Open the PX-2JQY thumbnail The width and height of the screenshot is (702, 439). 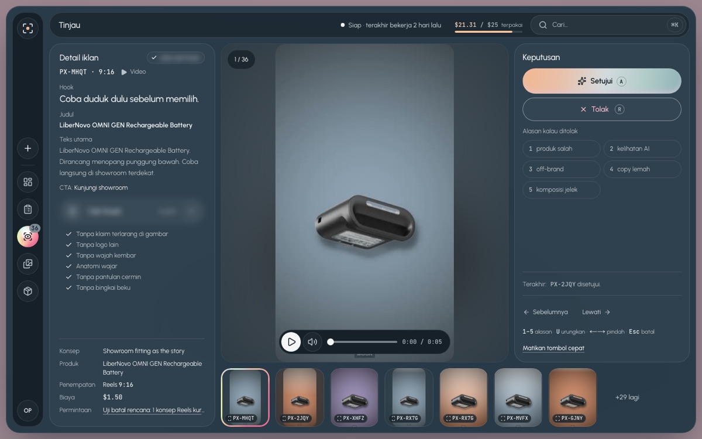[300, 397]
